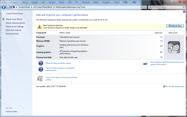Click the search magnifier icon
The width and height of the screenshot is (187, 117).
183,7
